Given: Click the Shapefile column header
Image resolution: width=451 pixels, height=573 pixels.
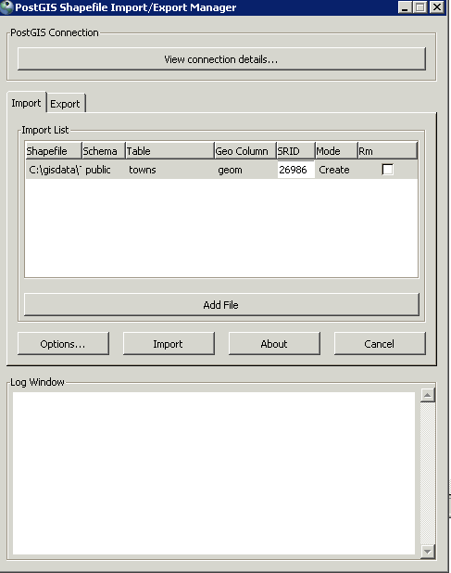Looking at the screenshot, I should [x=54, y=150].
